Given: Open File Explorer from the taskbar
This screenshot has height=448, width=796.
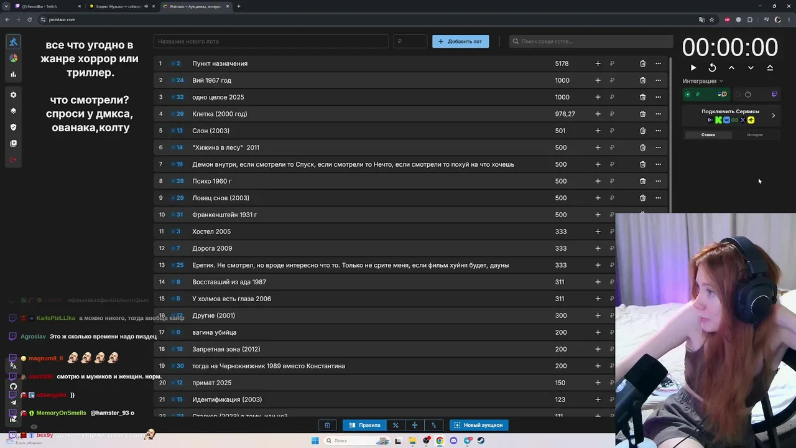Looking at the screenshot, I should [412, 441].
